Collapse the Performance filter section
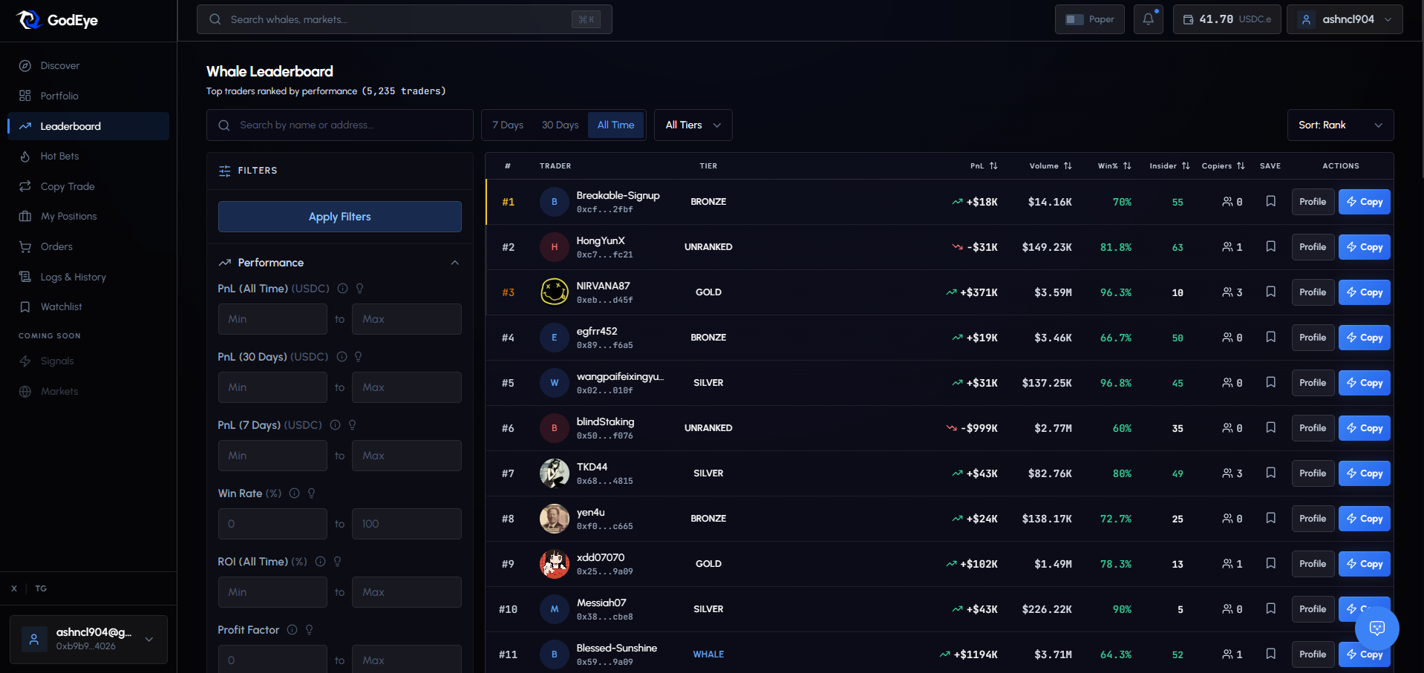This screenshot has height=673, width=1424. point(455,263)
